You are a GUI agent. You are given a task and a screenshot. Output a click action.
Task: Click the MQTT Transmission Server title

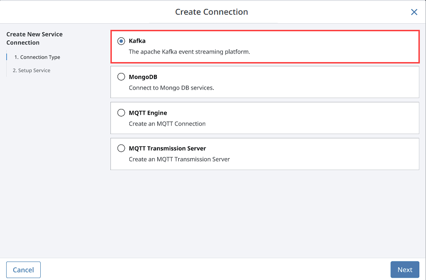[x=167, y=148]
